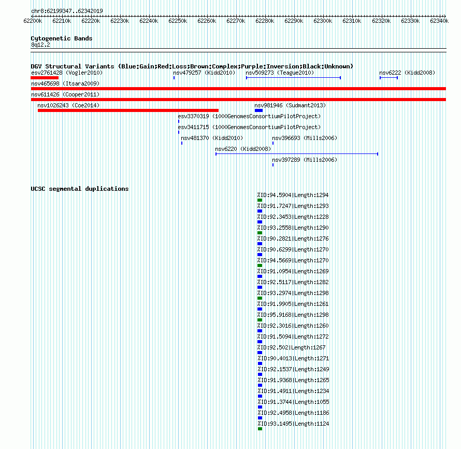
Task: Click duplication label %ID:93.2558 Length:1290
Action: 293,228
